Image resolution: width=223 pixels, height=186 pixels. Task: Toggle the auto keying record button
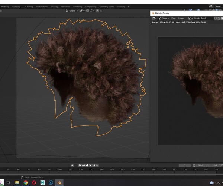72,165
